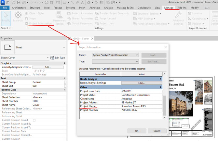The width and height of the screenshot is (218, 141).
Task: Switch to the Annotate ribbon tab
Action: pos(95,8)
